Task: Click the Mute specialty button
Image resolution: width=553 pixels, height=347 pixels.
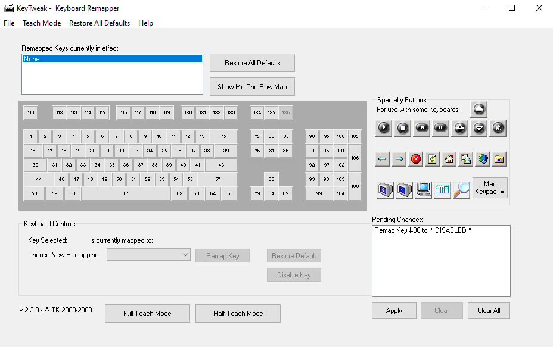Action: tap(498, 128)
